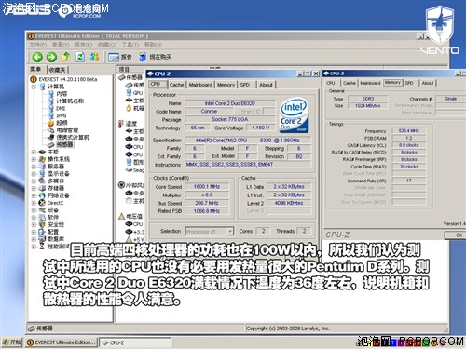The width and height of the screenshot is (466, 349).
Task: Click the 网络设备 network icon in tree
Action: (42, 195)
